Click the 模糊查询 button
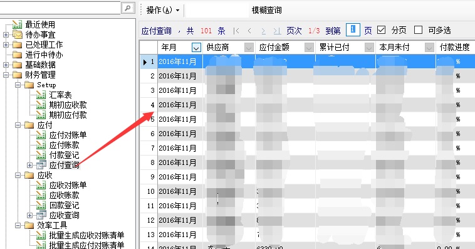The image size is (475, 249). 266,10
